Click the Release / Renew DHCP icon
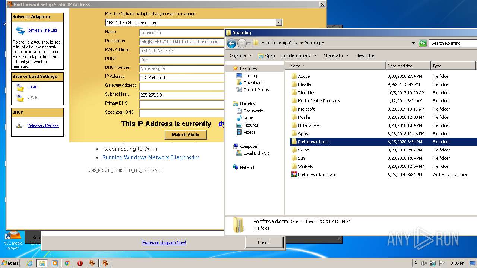 tap(19, 126)
